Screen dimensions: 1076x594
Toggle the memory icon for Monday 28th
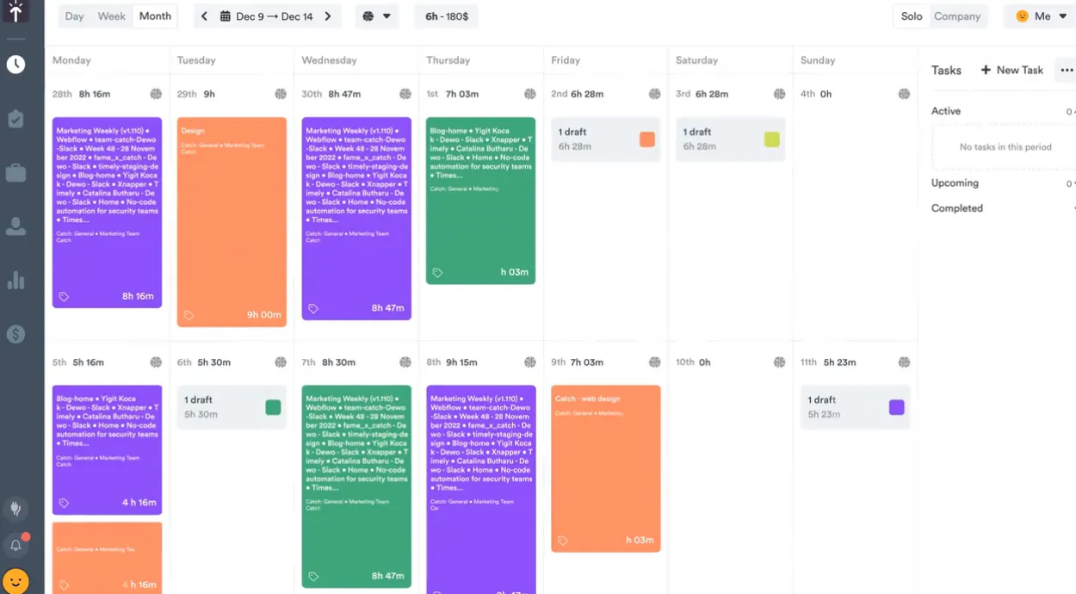[x=156, y=94]
